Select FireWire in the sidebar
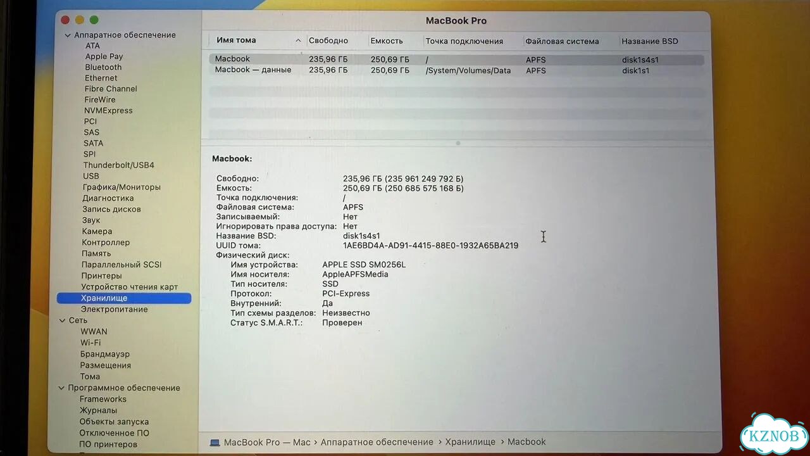The image size is (810, 456). pos(100,99)
